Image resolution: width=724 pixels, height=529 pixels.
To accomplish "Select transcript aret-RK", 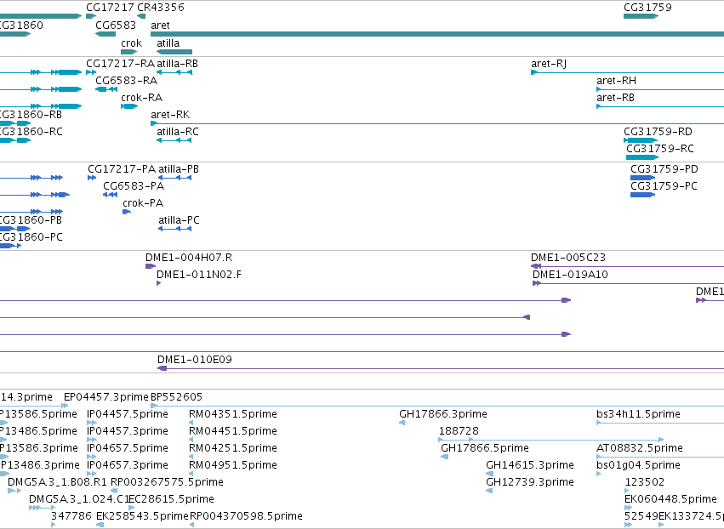I will pos(170,115).
